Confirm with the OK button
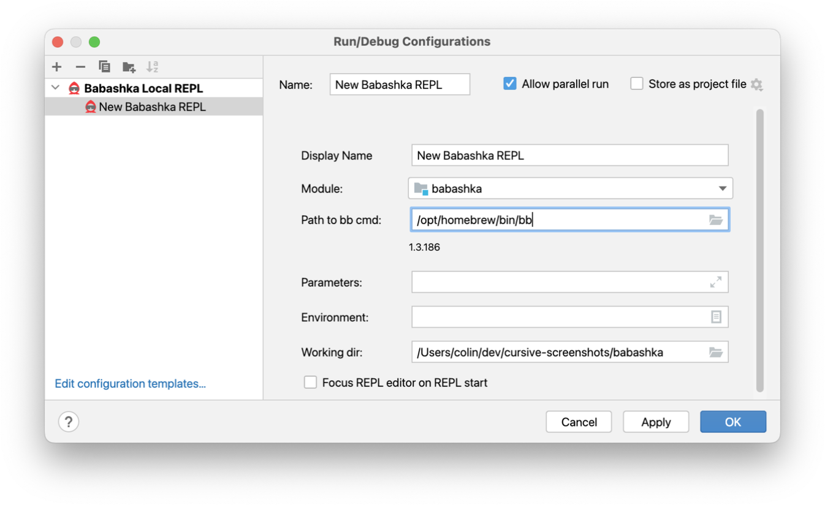 coord(733,422)
